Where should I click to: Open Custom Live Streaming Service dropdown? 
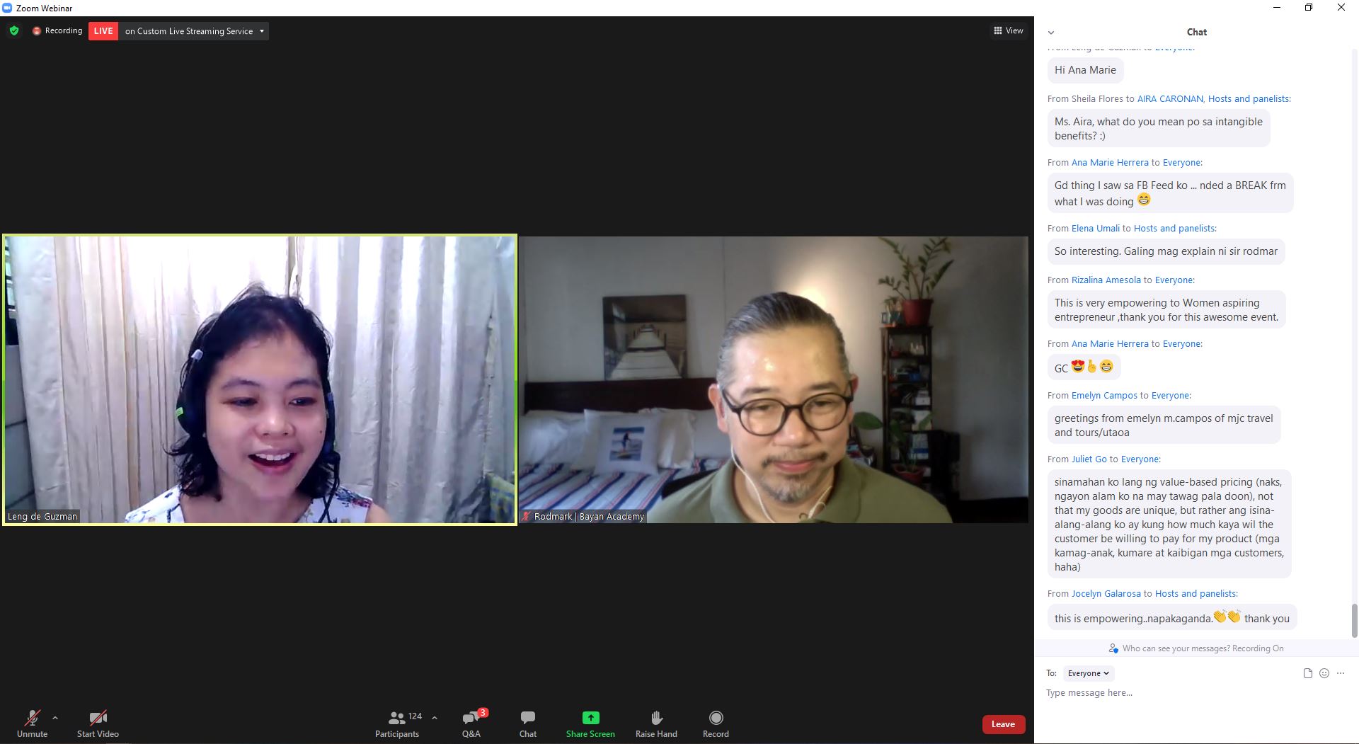(194, 31)
